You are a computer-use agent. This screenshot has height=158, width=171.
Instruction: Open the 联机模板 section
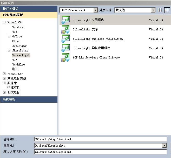point(29,100)
